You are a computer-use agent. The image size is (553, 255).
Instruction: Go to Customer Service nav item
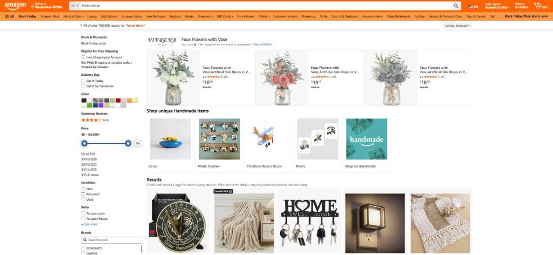[x=285, y=16]
